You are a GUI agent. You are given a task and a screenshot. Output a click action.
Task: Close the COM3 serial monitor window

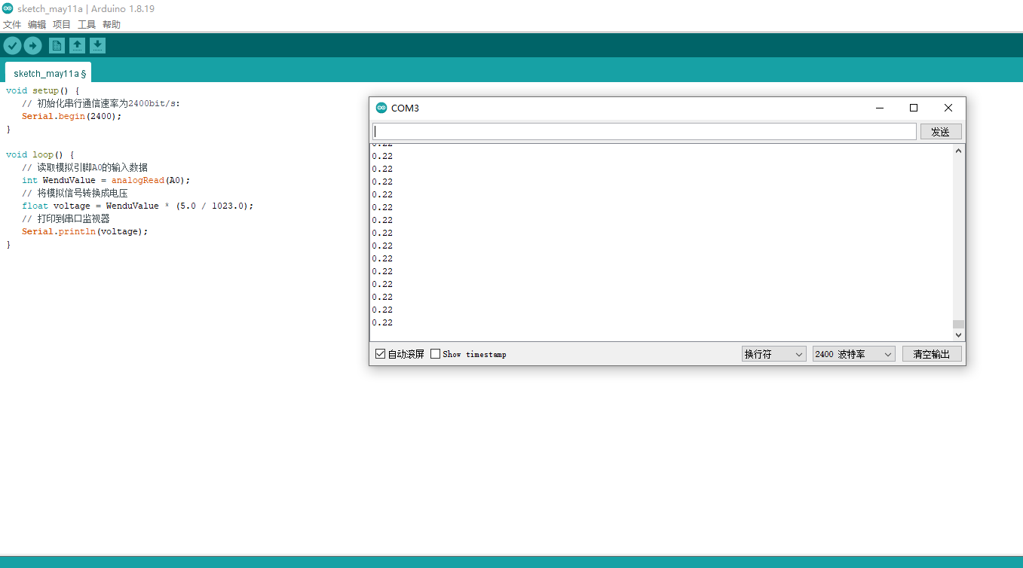pyautogui.click(x=948, y=108)
